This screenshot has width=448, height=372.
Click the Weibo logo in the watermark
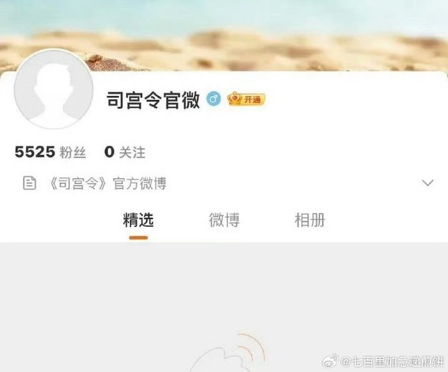coord(330,362)
